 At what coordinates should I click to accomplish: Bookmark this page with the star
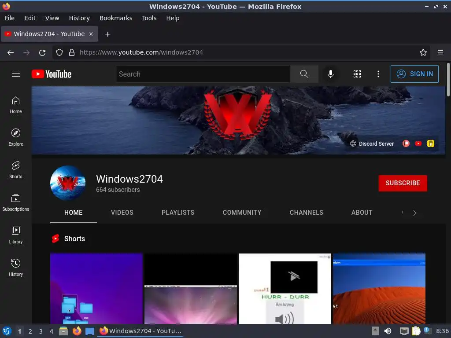coord(423,52)
